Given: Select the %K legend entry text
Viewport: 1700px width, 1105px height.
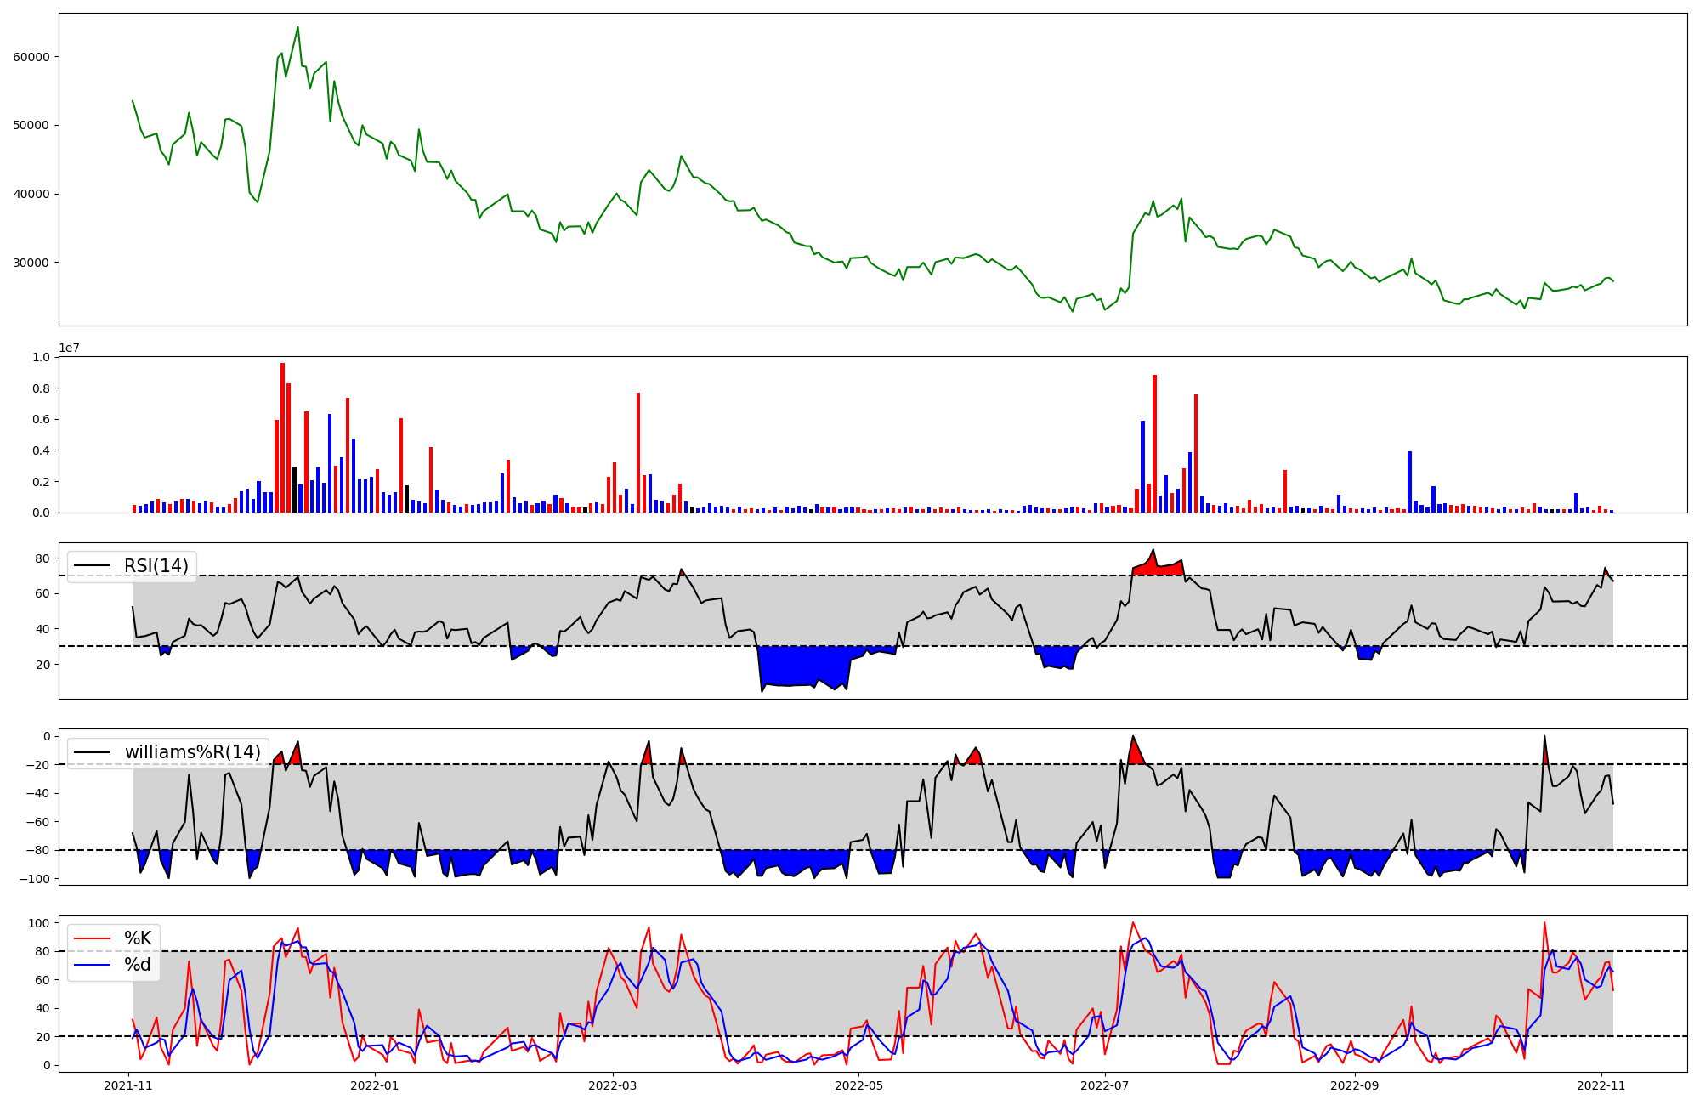Looking at the screenshot, I should click(138, 938).
